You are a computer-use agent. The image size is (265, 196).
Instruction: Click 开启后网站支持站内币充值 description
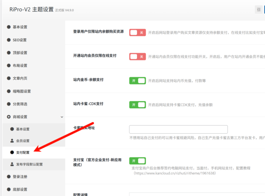pos(177,81)
